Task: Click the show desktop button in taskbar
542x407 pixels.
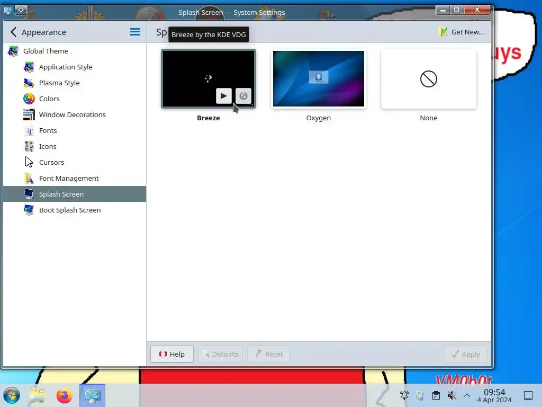Action: tap(528, 395)
